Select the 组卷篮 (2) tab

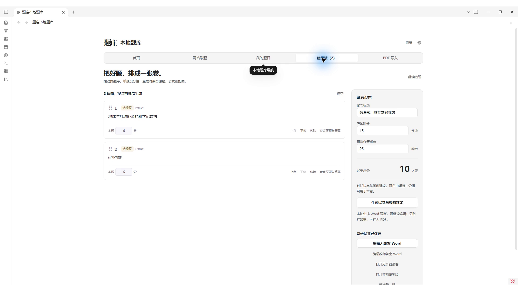coord(327,58)
